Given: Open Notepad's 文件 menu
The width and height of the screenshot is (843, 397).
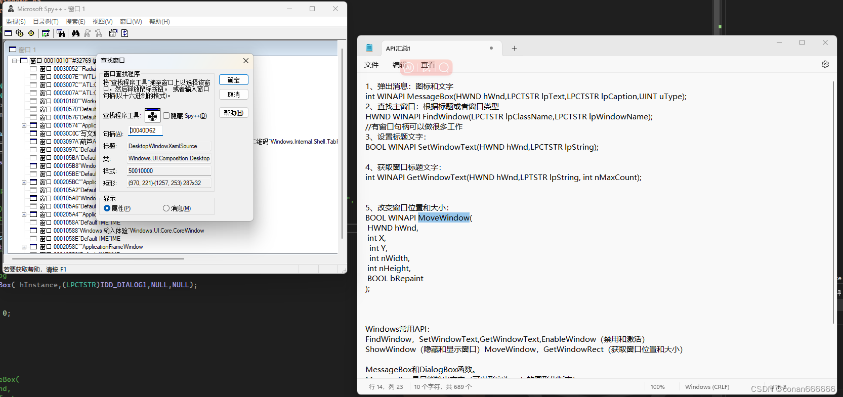Looking at the screenshot, I should tap(371, 65).
